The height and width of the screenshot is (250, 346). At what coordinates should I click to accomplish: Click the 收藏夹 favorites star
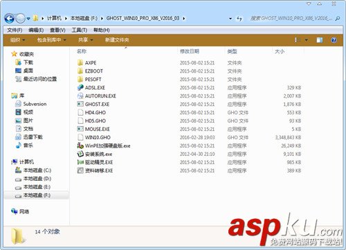pos(14,54)
